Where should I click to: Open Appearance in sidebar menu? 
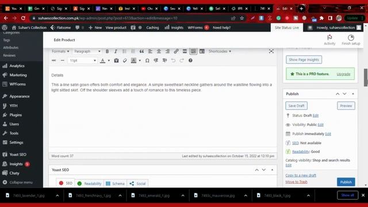[20, 96]
